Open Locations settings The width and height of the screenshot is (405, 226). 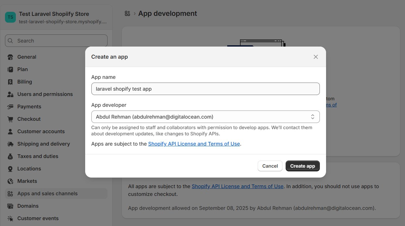pyautogui.click(x=56, y=169)
